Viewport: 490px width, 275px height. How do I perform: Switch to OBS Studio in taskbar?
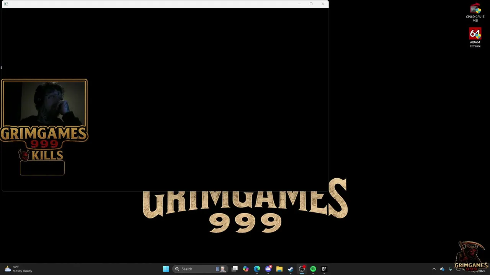tap(302, 269)
